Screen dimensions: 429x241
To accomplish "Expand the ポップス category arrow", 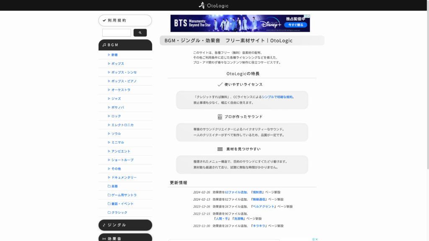I will 109,63.
